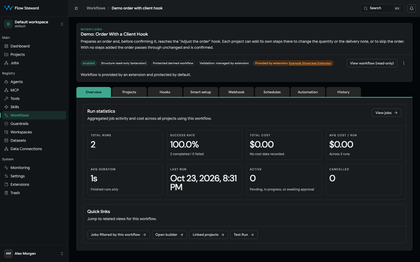Open the workflow more-options kebab menu

pyautogui.click(x=404, y=63)
